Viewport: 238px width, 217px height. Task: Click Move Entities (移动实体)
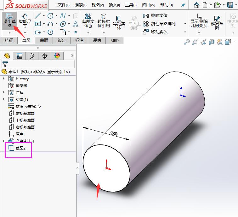[155, 32]
